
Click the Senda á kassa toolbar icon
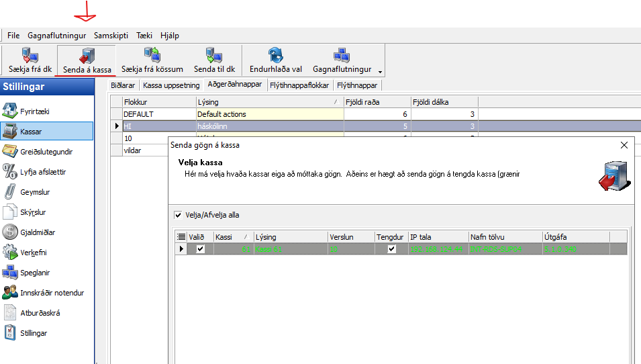pos(87,55)
